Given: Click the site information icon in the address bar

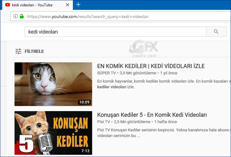Looking at the screenshot, I should [x=15, y=16].
